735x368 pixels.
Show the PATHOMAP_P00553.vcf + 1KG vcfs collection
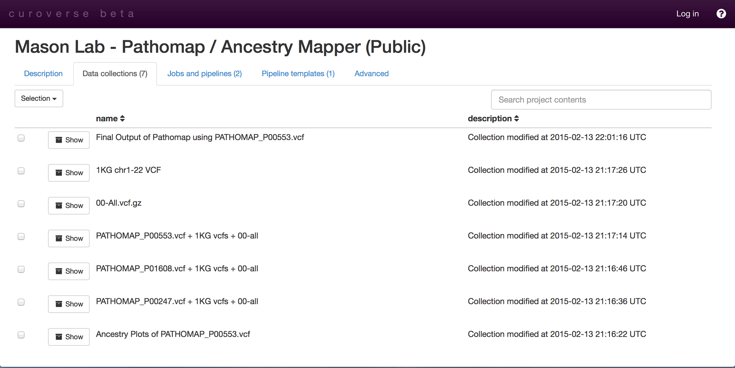(x=69, y=238)
